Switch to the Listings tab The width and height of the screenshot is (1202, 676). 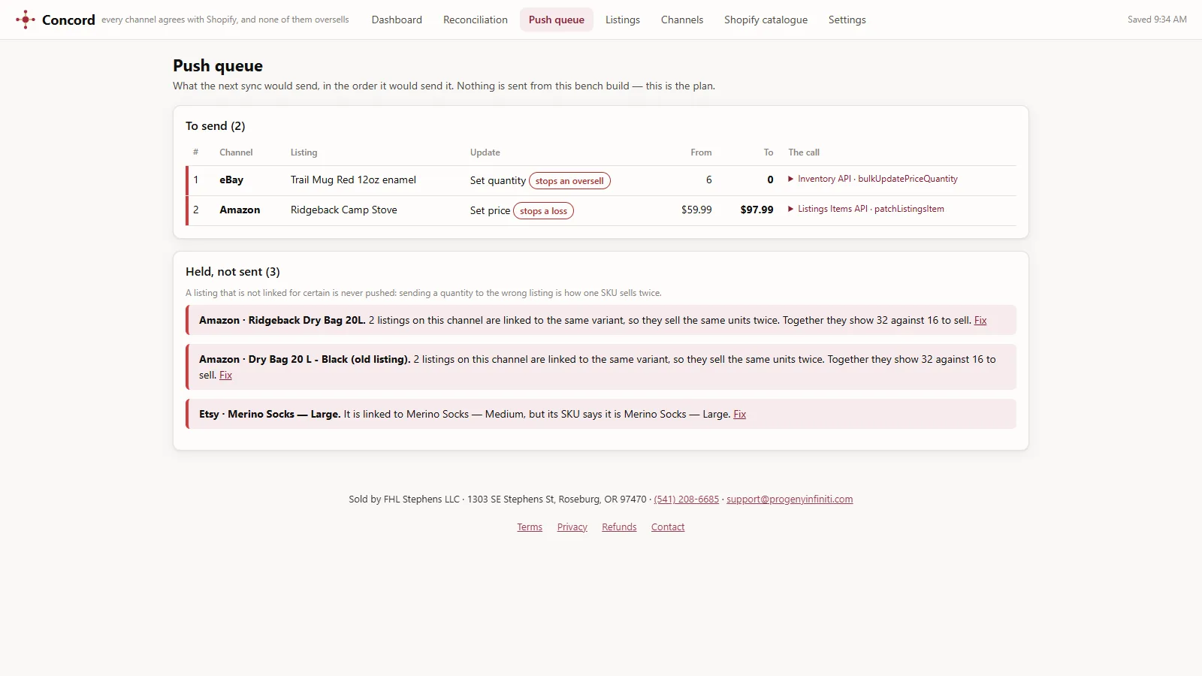click(623, 20)
